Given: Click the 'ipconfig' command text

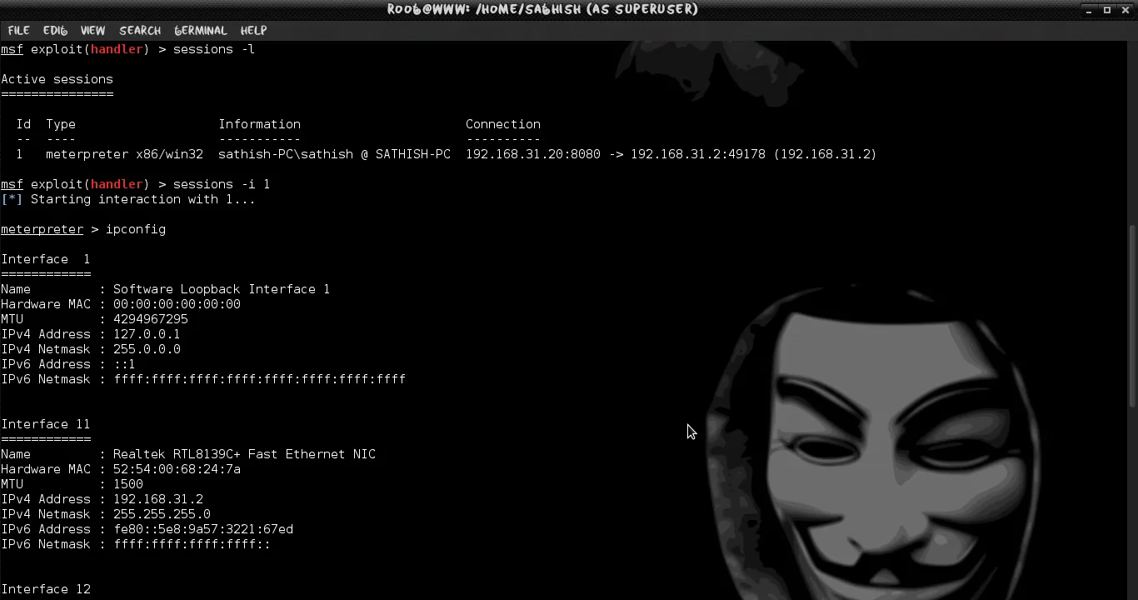Looking at the screenshot, I should 136,229.
